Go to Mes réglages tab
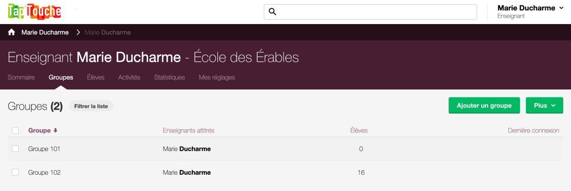The height and width of the screenshot is (191, 571). 217,78
